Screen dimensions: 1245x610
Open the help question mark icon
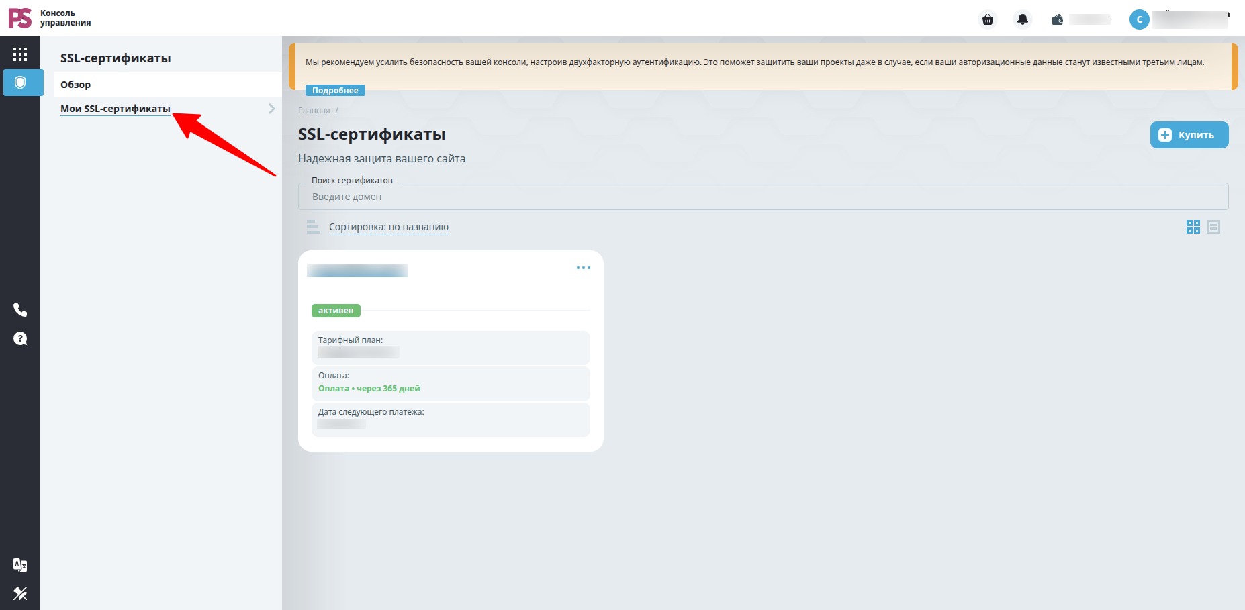(20, 338)
